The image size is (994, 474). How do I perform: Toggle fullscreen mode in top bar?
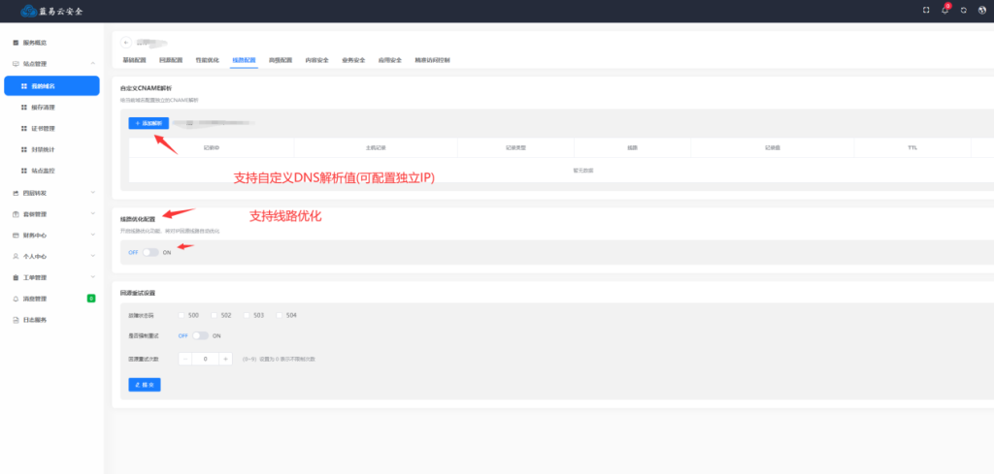926,10
